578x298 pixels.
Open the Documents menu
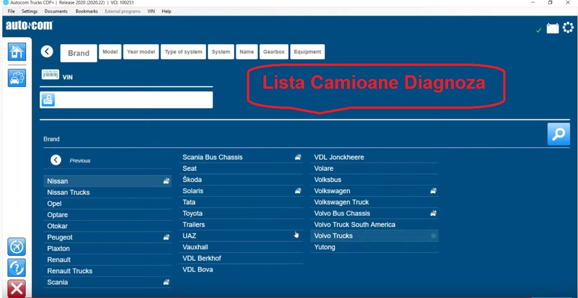pos(56,11)
